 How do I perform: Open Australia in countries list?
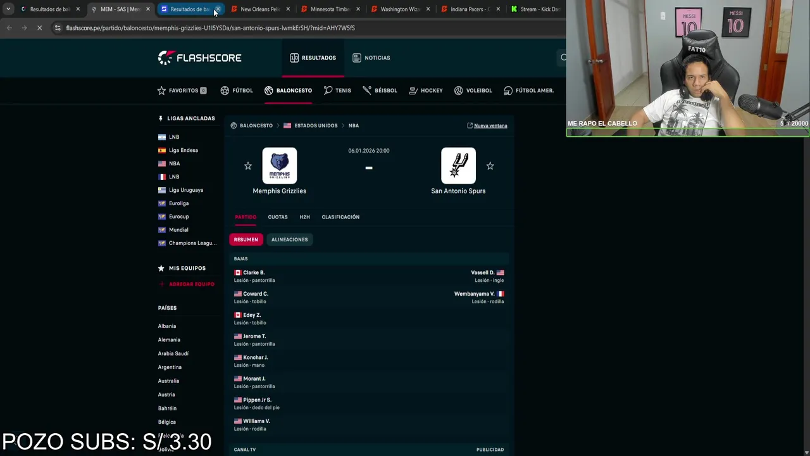(x=168, y=381)
